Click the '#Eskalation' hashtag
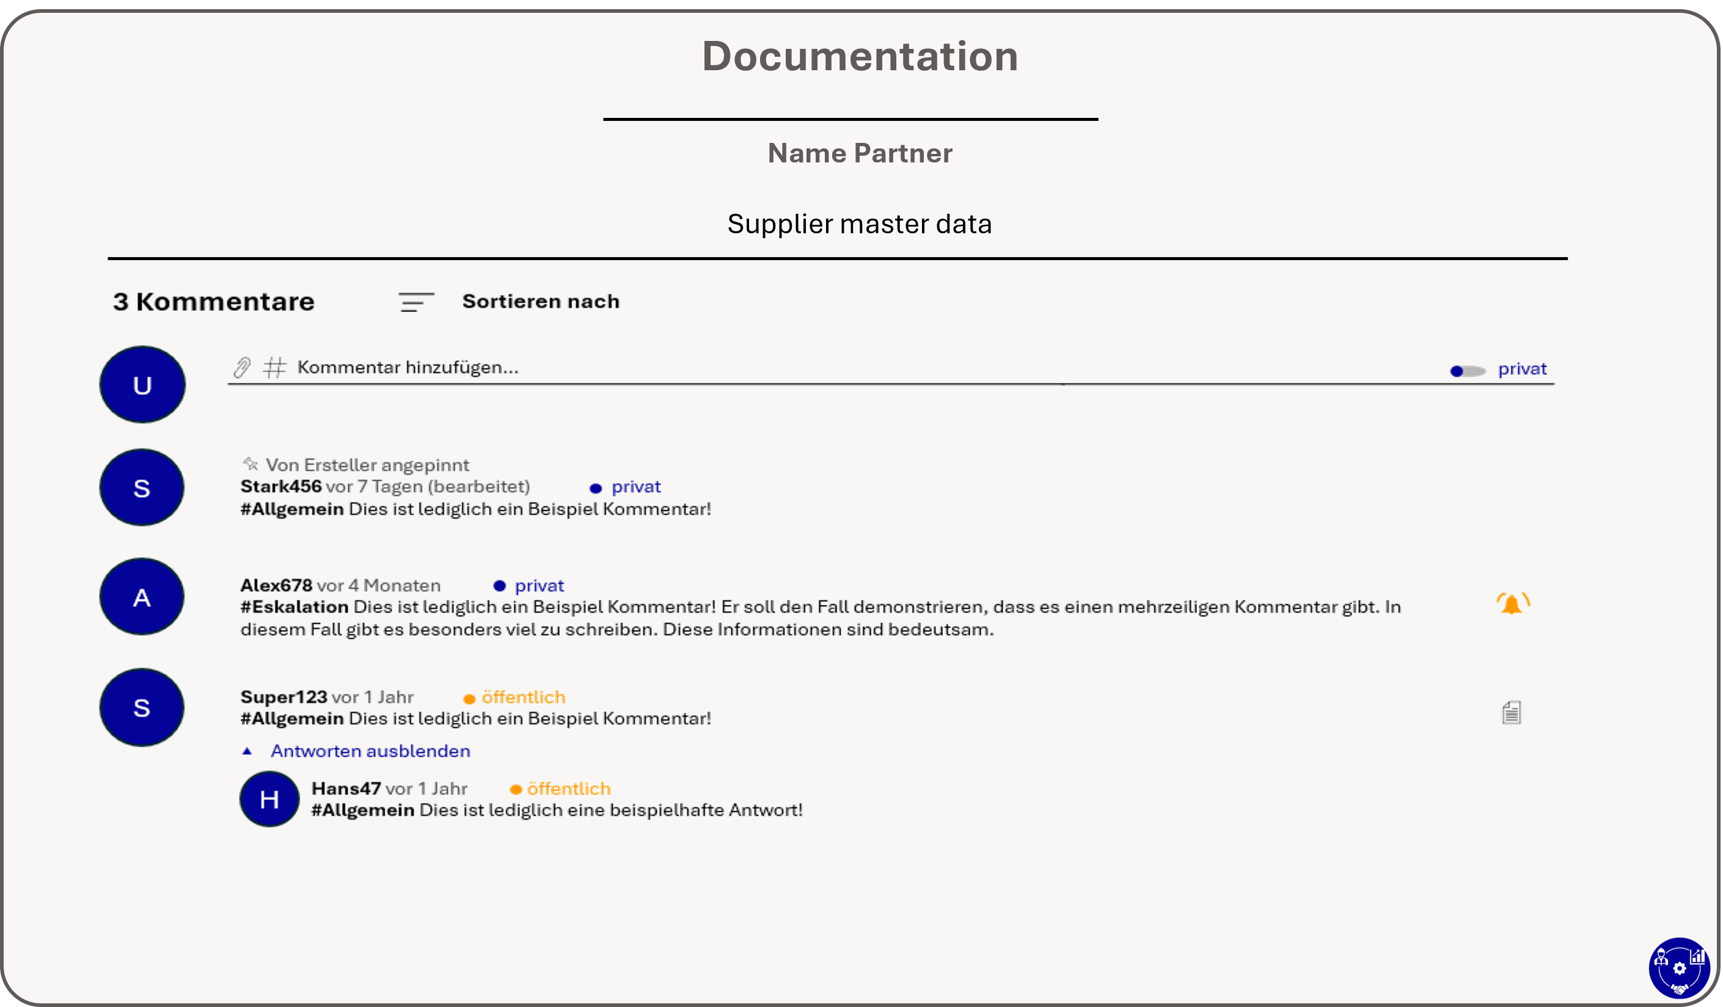Screen dimensions: 1723x1007 pyautogui.click(x=294, y=606)
